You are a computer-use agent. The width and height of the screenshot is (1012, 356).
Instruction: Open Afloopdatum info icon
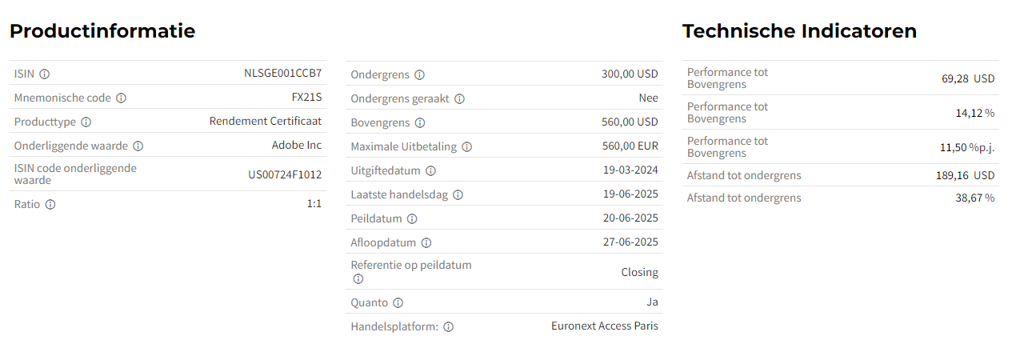426,242
